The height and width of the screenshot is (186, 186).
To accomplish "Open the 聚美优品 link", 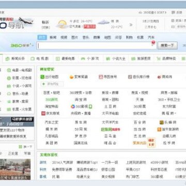I will click(x=139, y=143).
